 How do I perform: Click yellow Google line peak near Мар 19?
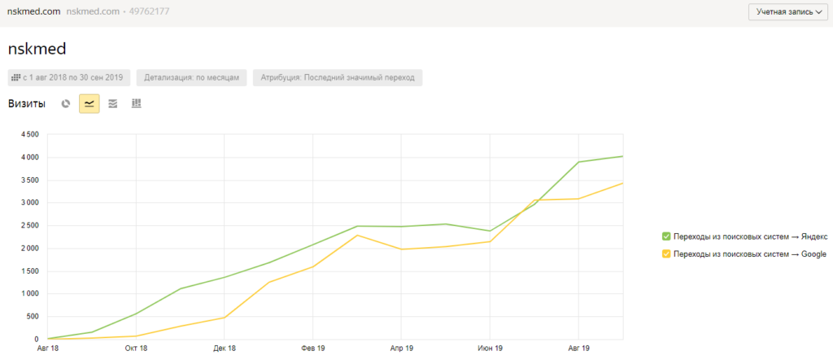[357, 235]
